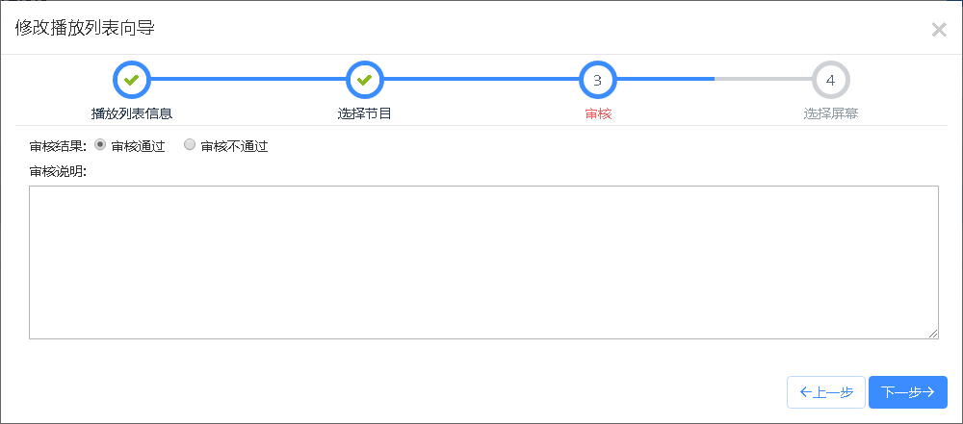This screenshot has width=963, height=424.
Task: Click the gray progress line before step 4
Action: 763,80
